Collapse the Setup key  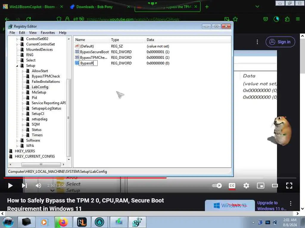(17, 66)
